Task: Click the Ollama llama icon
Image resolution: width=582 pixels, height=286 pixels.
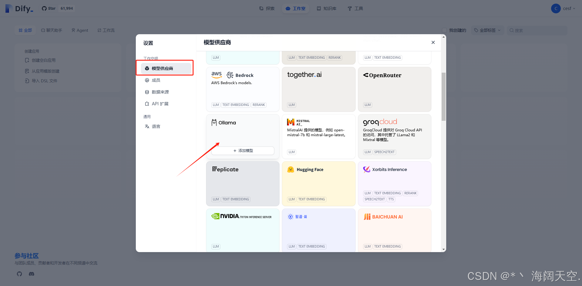Action: 214,123
